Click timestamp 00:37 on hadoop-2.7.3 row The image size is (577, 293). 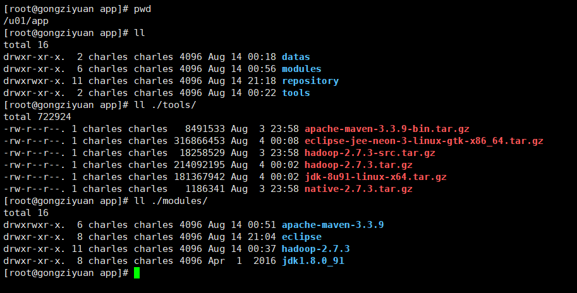coord(262,249)
